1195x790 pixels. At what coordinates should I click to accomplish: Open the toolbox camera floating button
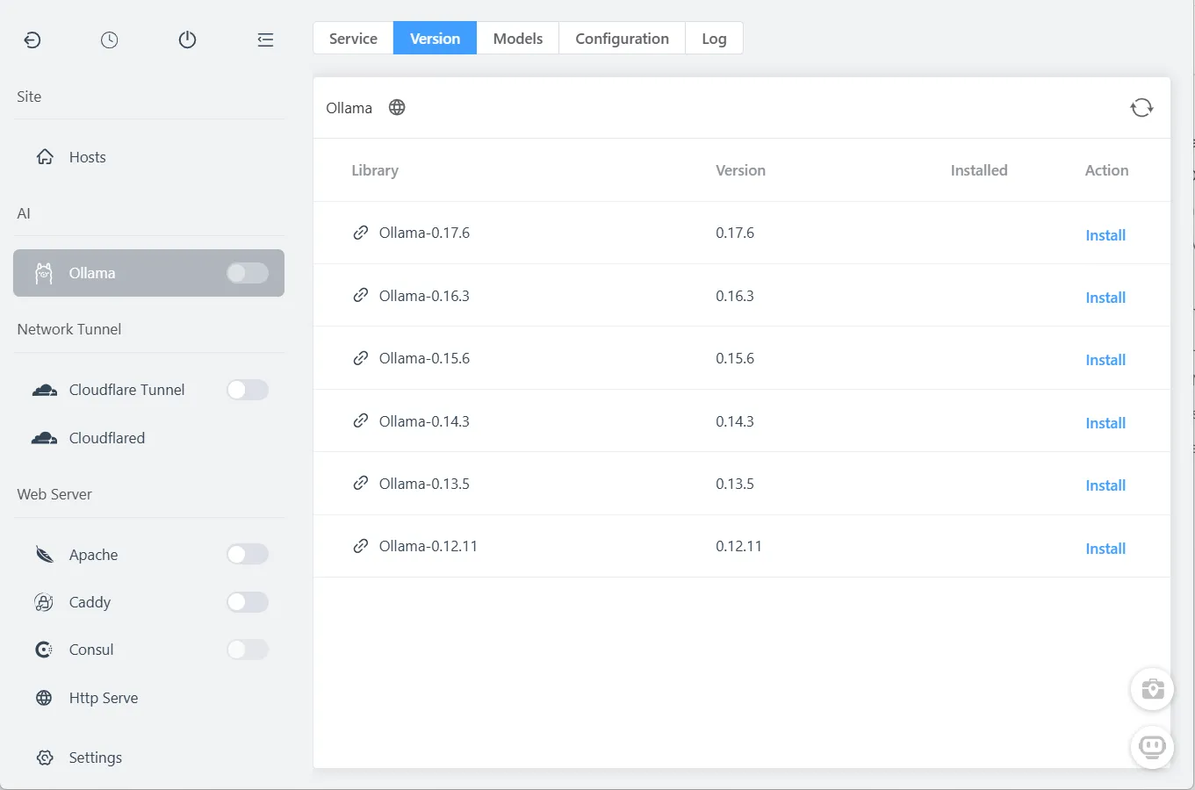click(1152, 689)
